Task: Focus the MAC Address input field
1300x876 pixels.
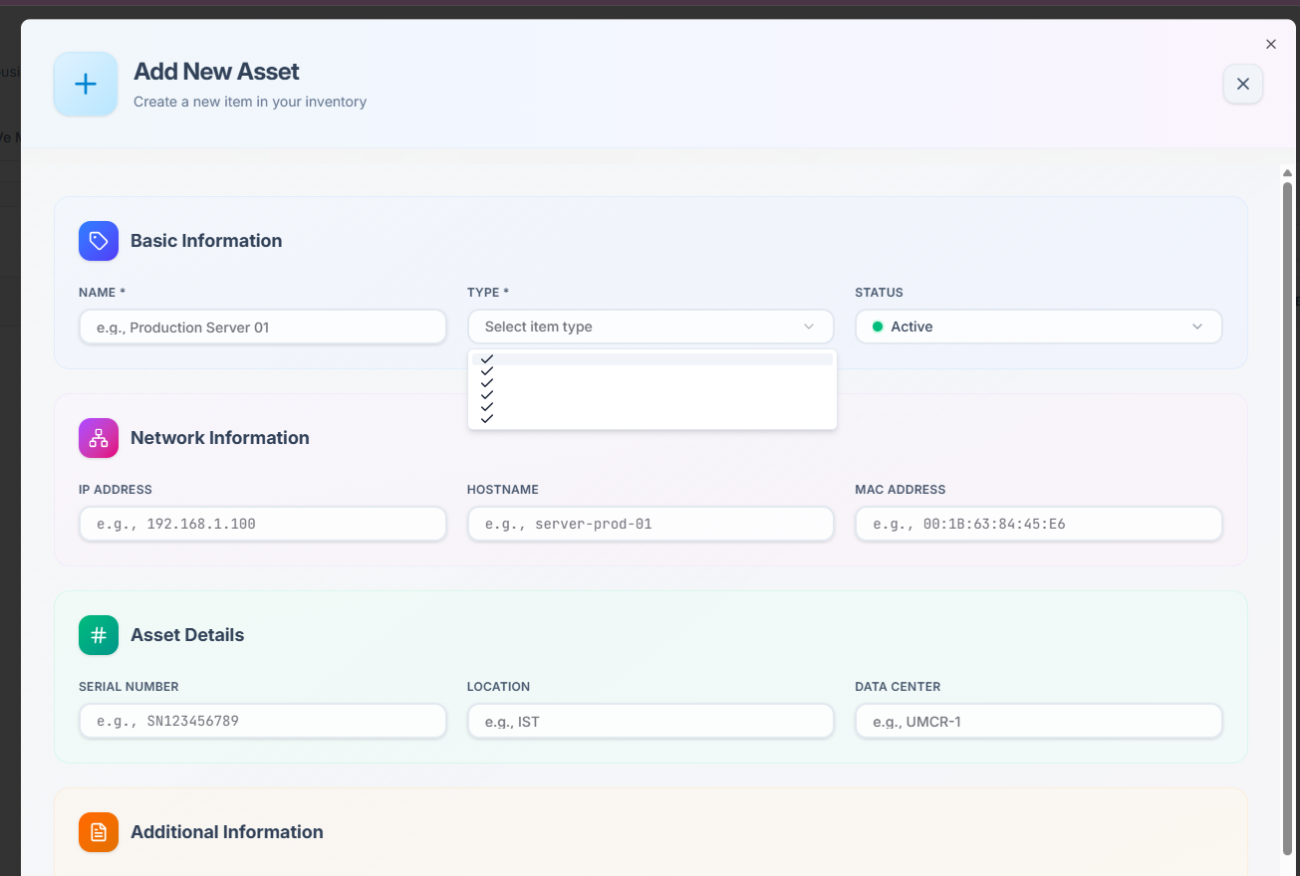Action: (x=1039, y=524)
